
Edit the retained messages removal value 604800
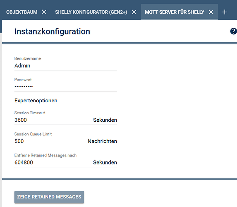[53, 162]
